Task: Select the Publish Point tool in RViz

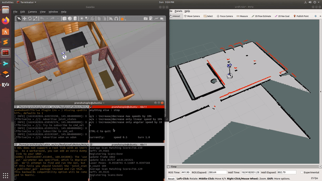Action: tap(301, 16)
